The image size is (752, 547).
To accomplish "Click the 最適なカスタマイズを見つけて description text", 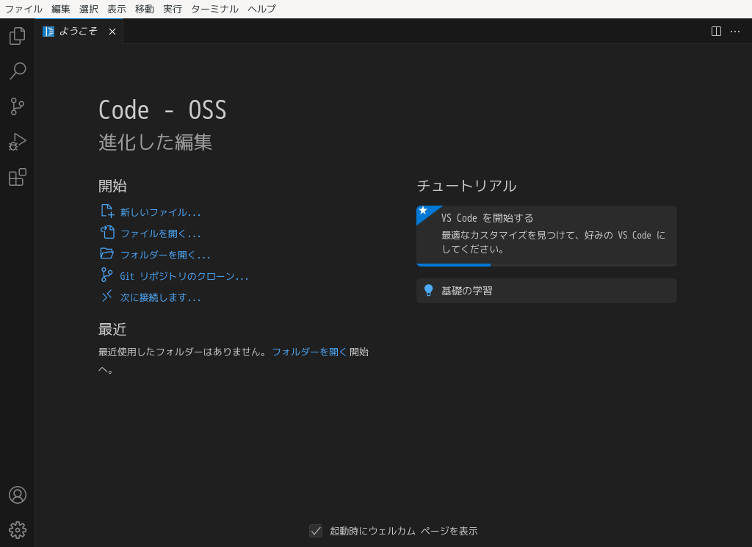I will [x=553, y=242].
